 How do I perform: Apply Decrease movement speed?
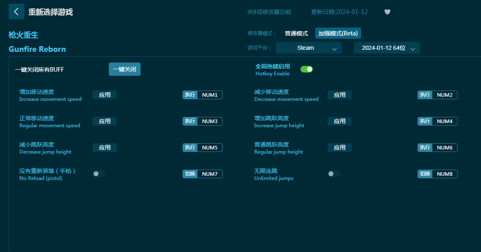click(340, 95)
